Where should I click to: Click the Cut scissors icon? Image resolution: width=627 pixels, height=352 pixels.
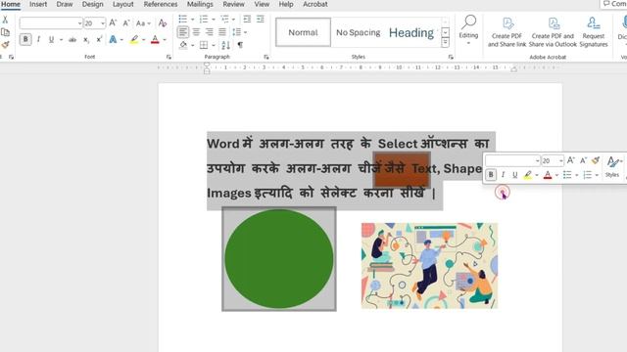(x=5, y=20)
